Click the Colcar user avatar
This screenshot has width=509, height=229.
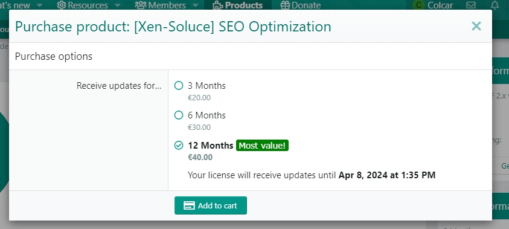tap(418, 5)
